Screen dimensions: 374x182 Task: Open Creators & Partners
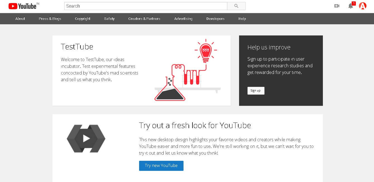[144, 19]
